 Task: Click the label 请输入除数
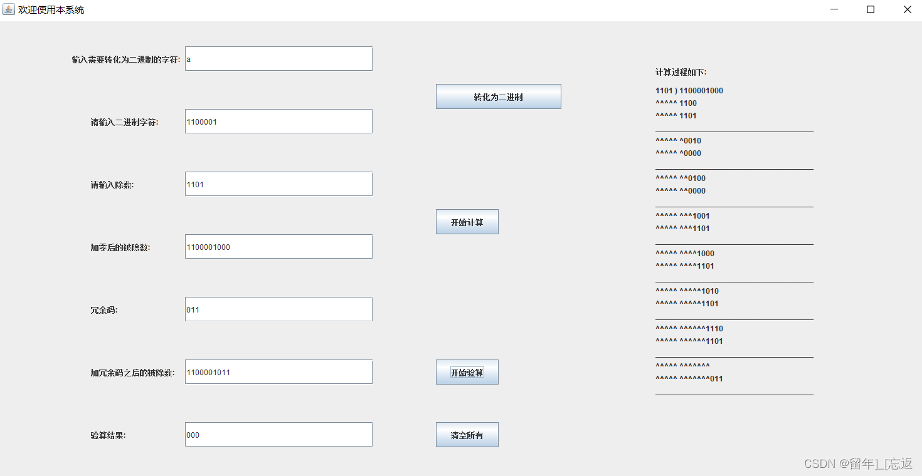point(112,185)
